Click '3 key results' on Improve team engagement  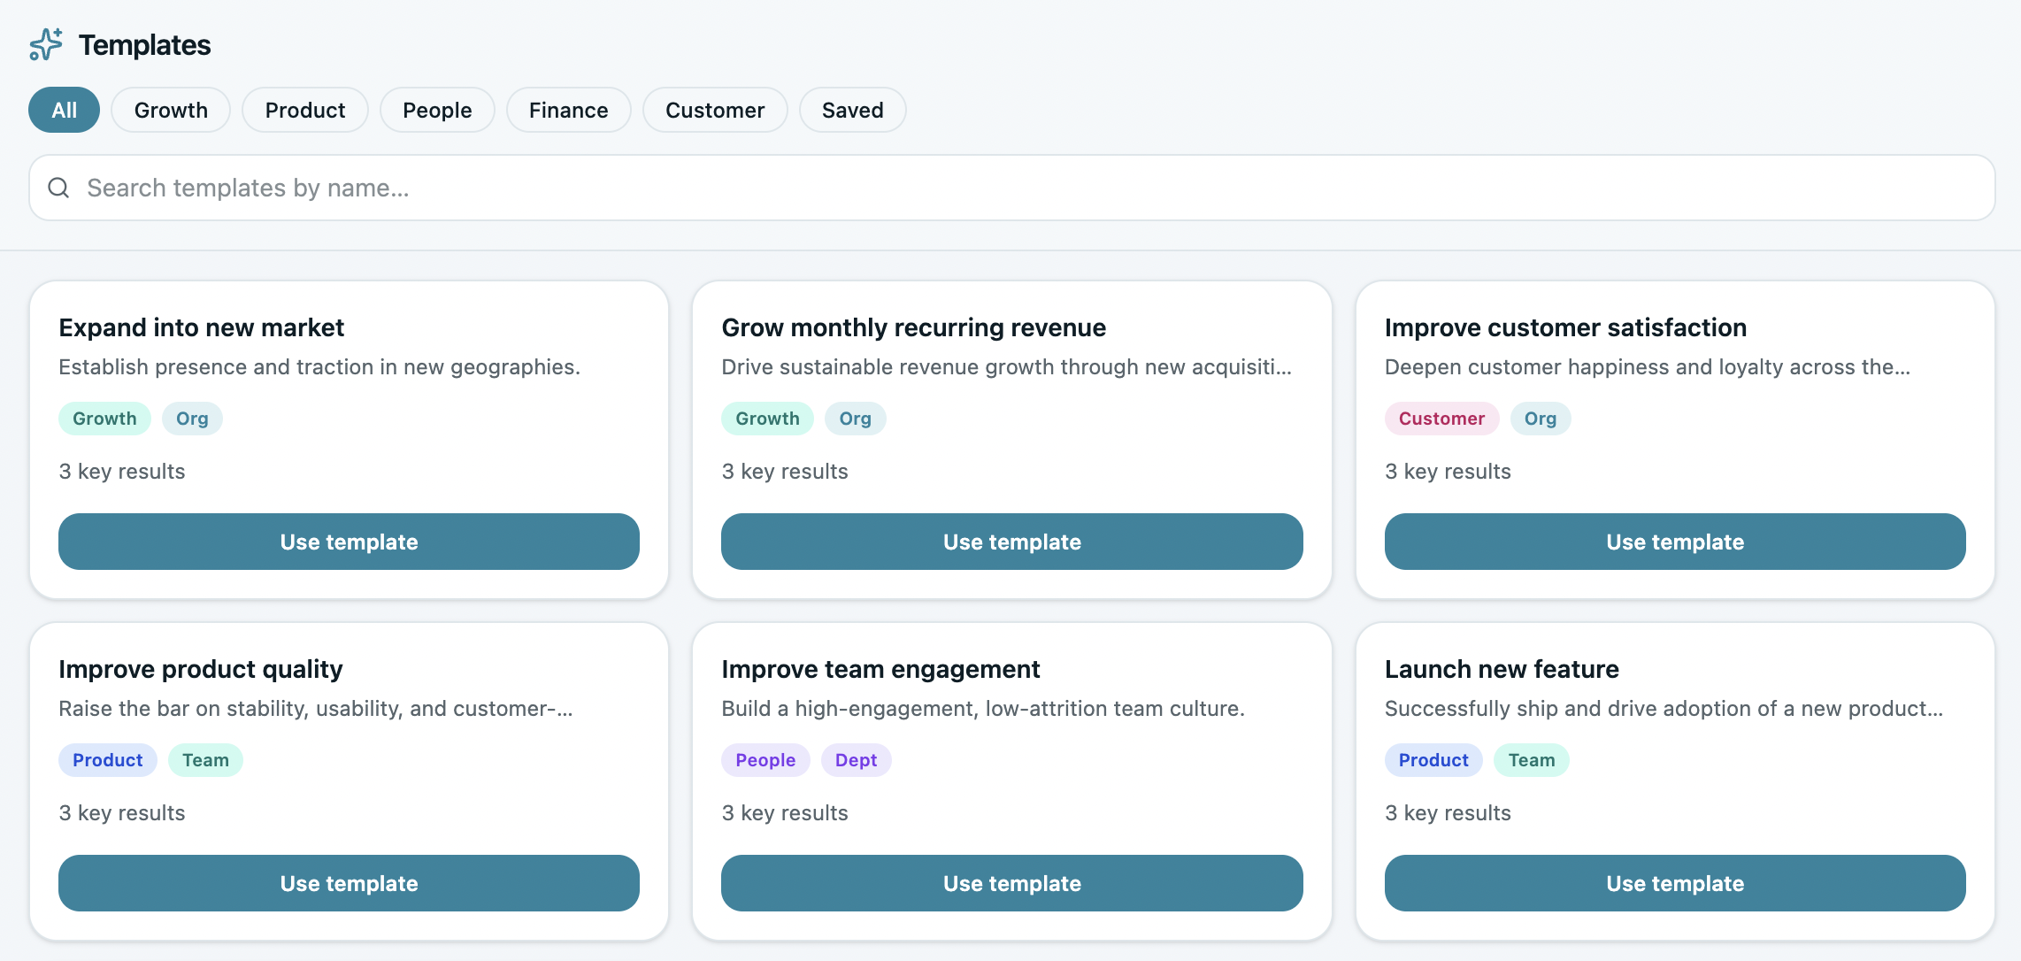(785, 812)
